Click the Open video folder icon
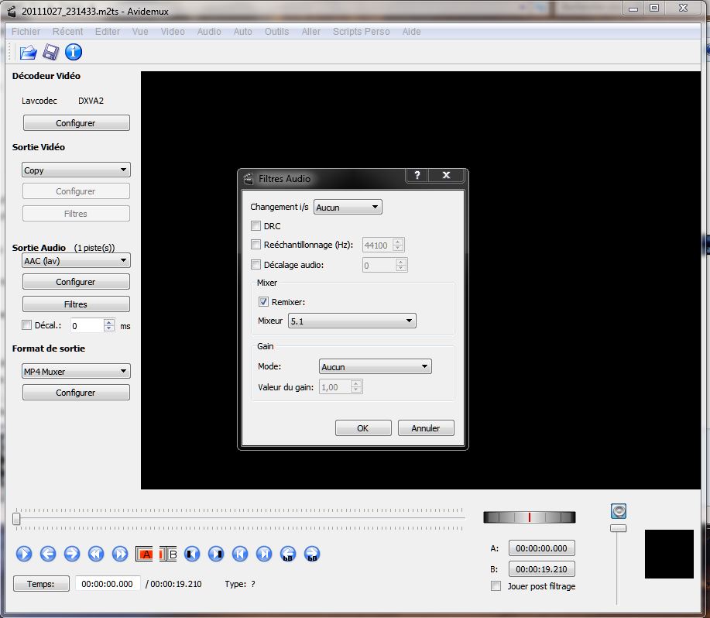The height and width of the screenshot is (618, 710). pos(29,53)
